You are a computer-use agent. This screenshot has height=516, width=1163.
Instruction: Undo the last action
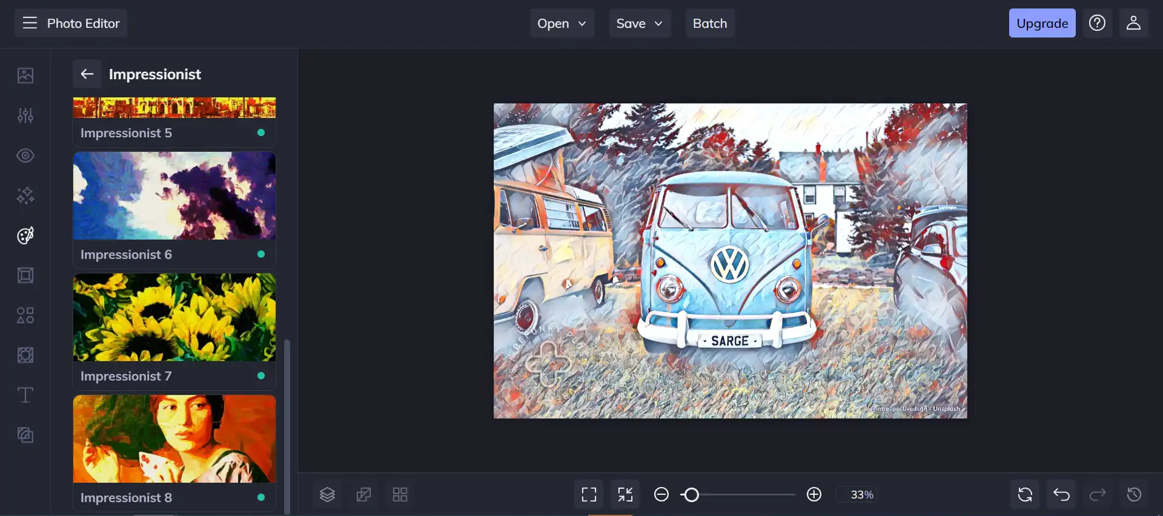tap(1061, 495)
